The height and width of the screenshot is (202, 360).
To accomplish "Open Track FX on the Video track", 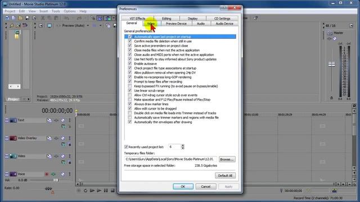I will coord(56,156).
